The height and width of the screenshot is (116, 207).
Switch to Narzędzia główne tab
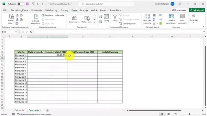tap(19, 10)
